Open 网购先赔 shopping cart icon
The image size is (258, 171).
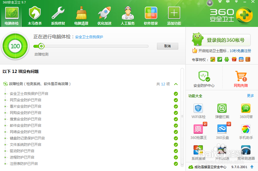241,79
